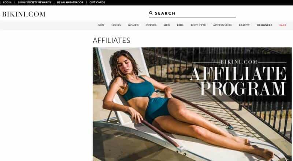
Task: Open Bikini Society Rewards page
Action: tap(34, 3)
